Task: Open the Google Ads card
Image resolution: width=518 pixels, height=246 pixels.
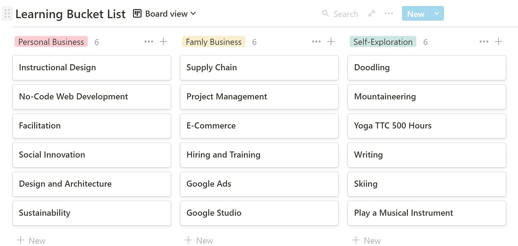Action: pos(259,184)
